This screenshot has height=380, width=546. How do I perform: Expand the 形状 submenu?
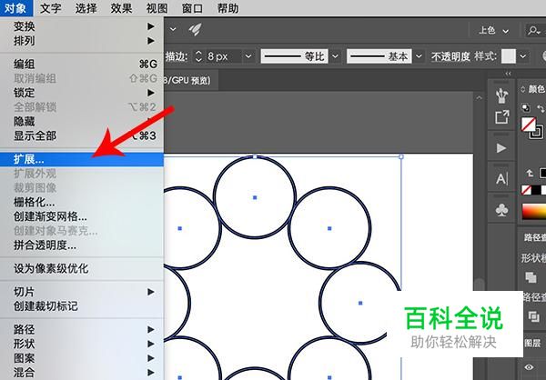tap(82, 344)
